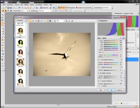Click the PhotoFix zoom out magnifier
The height and width of the screenshot is (108, 140).
(55, 21)
